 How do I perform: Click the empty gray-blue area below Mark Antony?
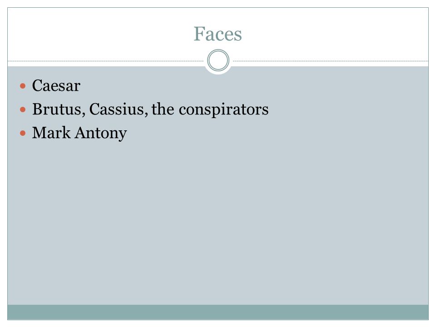pos(218,223)
